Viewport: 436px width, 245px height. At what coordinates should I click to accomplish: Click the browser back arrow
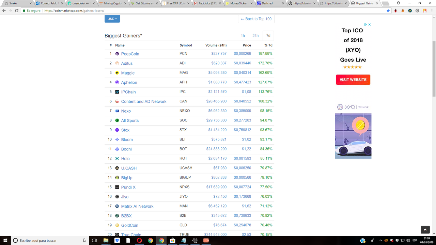tap(4, 11)
